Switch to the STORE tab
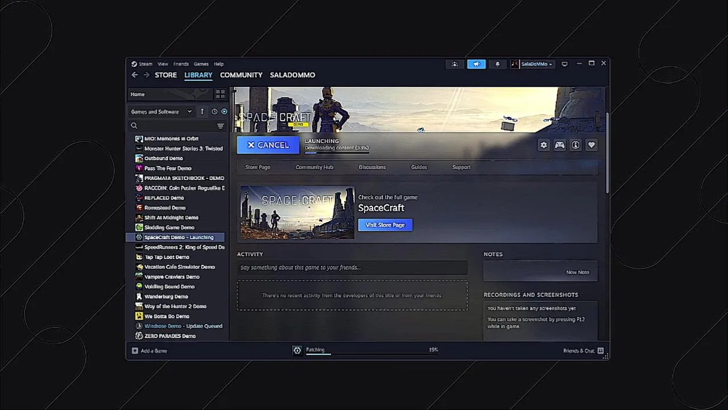The image size is (728, 410). click(x=166, y=75)
